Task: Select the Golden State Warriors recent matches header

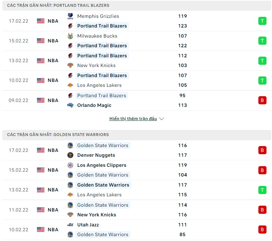Action: (x=58, y=135)
